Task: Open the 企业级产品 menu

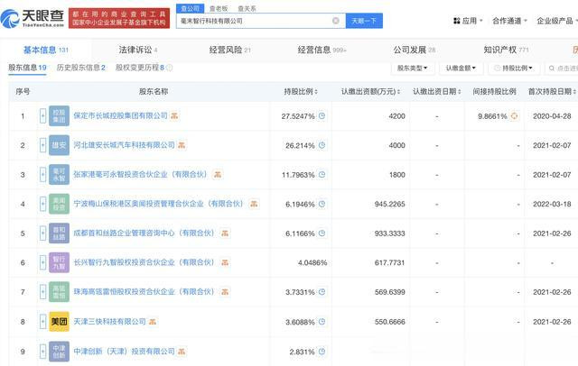Action: [556, 21]
